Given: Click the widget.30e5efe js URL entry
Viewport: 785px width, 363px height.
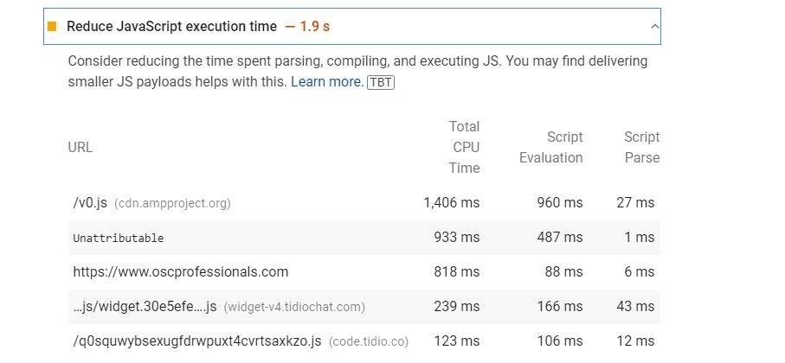Looking at the screenshot, I should (x=145, y=307).
